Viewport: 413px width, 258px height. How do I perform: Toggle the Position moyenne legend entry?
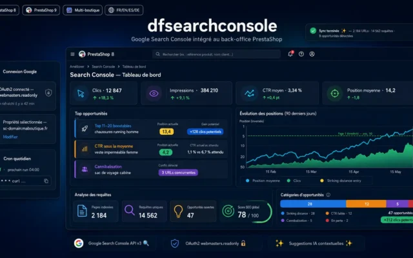coord(263,181)
